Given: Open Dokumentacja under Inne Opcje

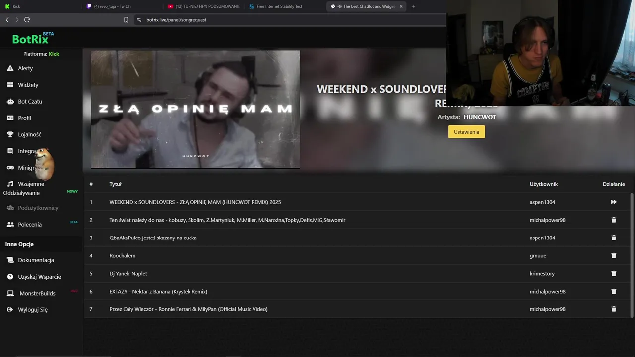Looking at the screenshot, I should tap(36, 260).
